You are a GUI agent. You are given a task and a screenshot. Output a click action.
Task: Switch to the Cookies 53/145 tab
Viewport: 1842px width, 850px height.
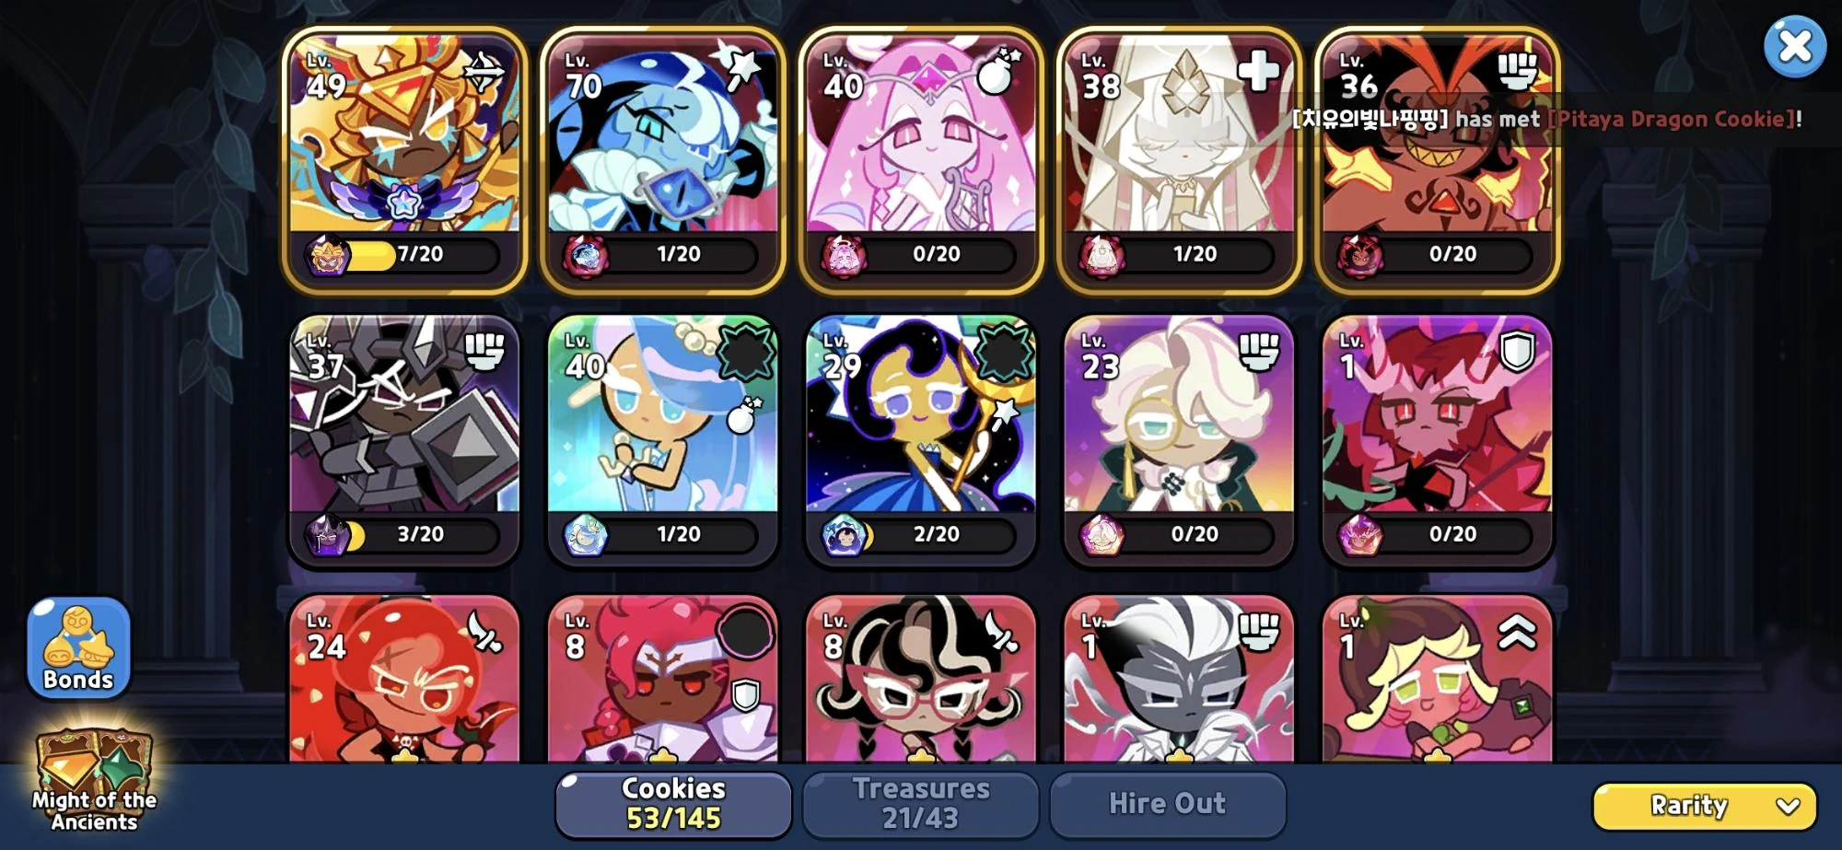pyautogui.click(x=673, y=804)
